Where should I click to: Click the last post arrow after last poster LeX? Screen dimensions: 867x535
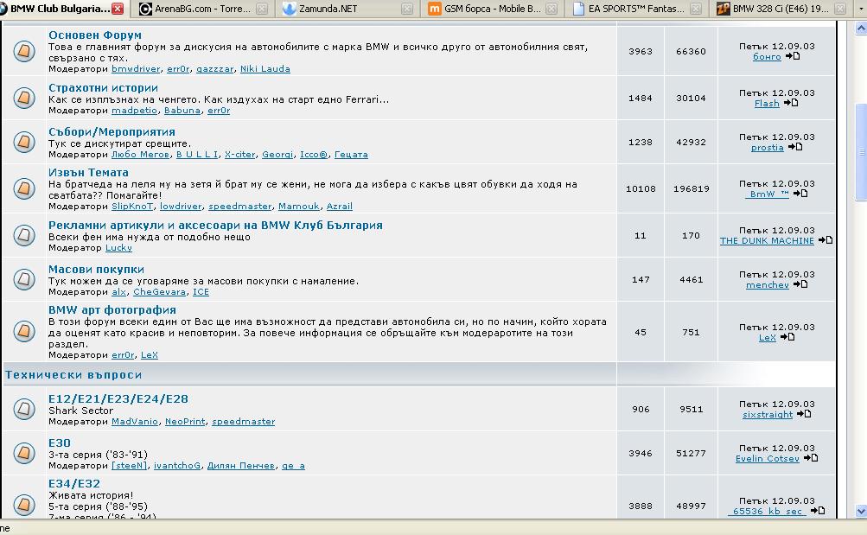[x=787, y=336]
